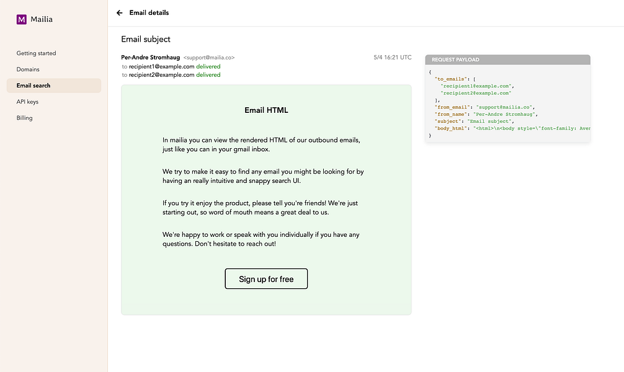Click the support@mailia.co sender address

(209, 58)
